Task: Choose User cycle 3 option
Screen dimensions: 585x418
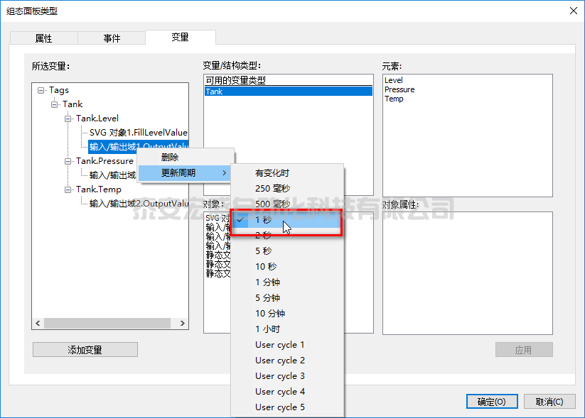Action: point(280,376)
